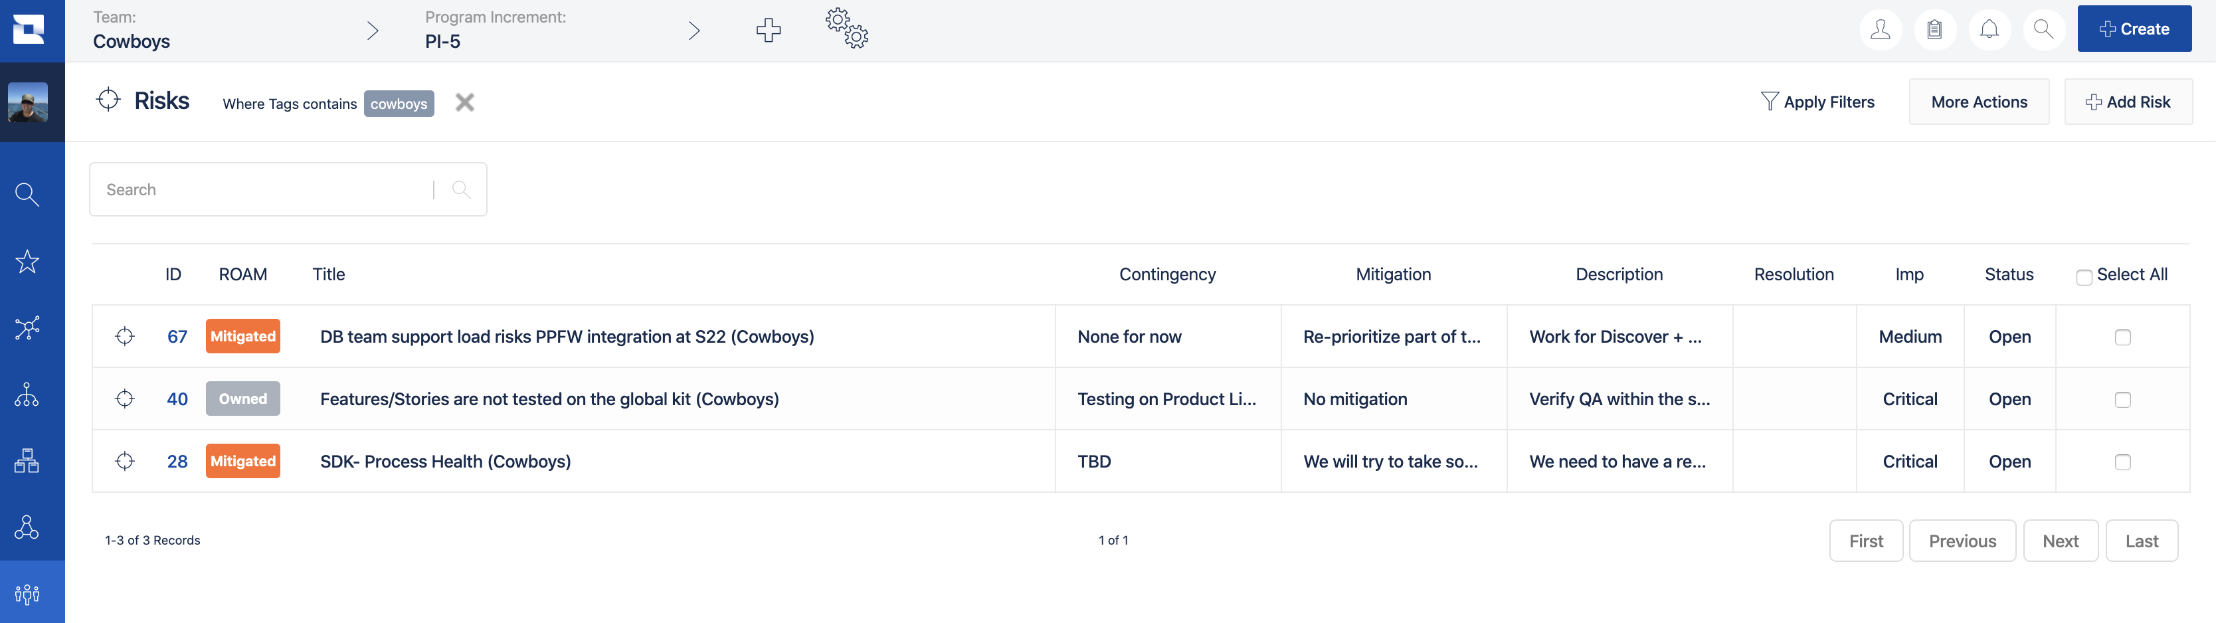Click the plus icon next to Program Increment

(x=768, y=29)
